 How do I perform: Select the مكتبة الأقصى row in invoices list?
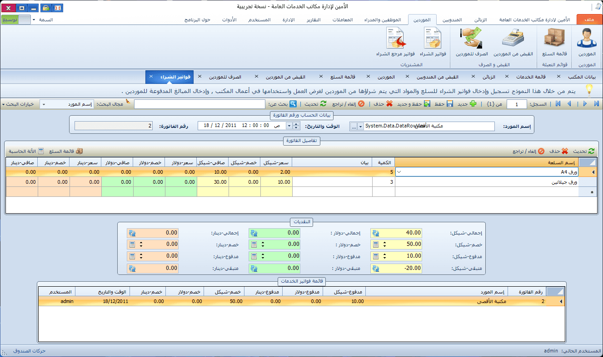click(301, 301)
